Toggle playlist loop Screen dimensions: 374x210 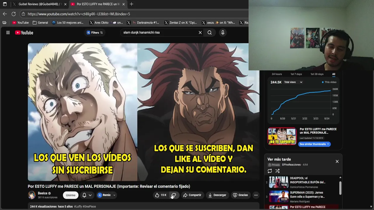pyautogui.click(x=270, y=171)
